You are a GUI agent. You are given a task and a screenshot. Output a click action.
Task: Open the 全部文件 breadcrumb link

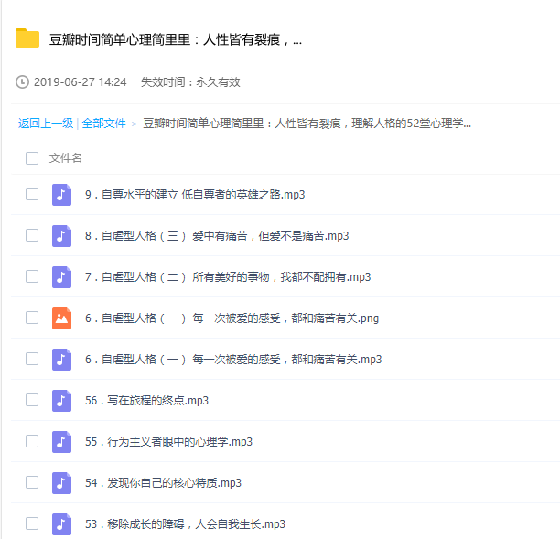(103, 124)
